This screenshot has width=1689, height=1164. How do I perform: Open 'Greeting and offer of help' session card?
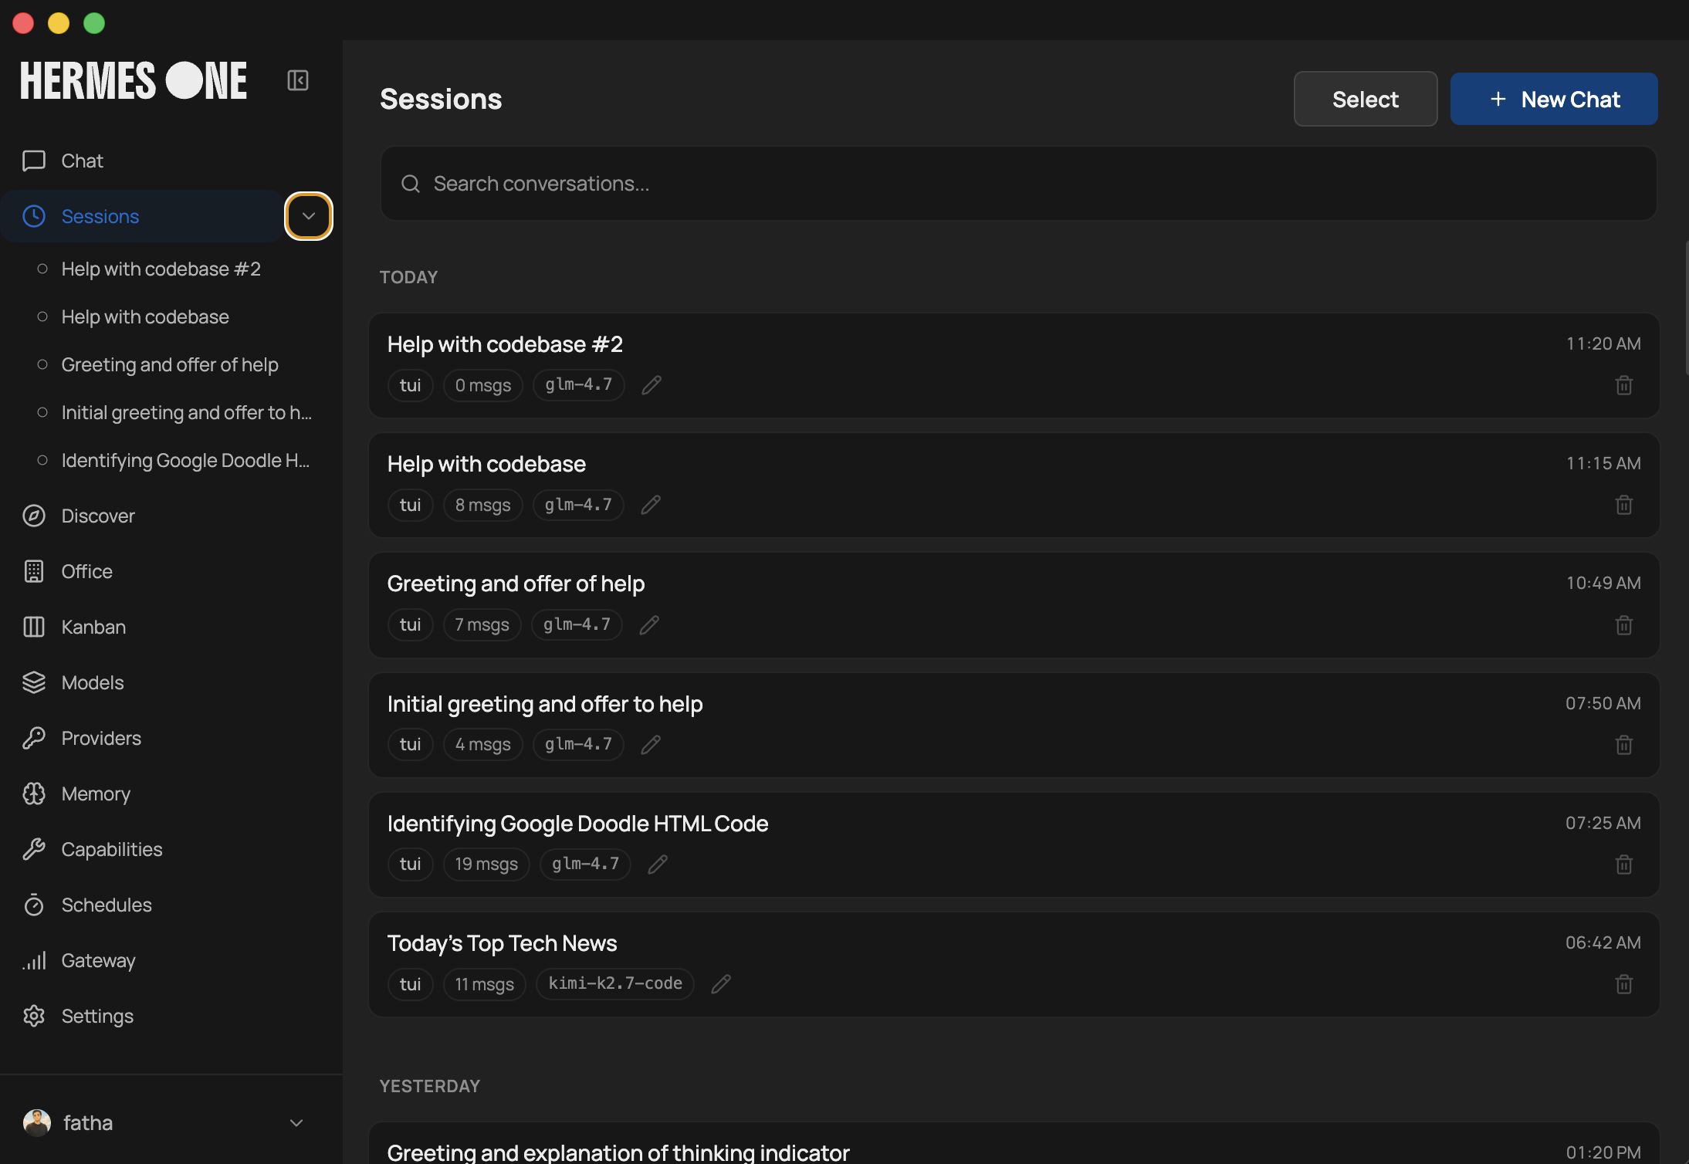tap(1014, 604)
